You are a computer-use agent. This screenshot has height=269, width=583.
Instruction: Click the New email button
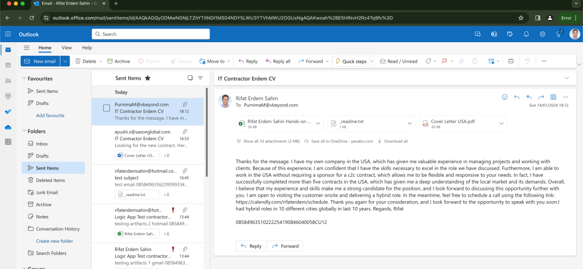point(40,62)
